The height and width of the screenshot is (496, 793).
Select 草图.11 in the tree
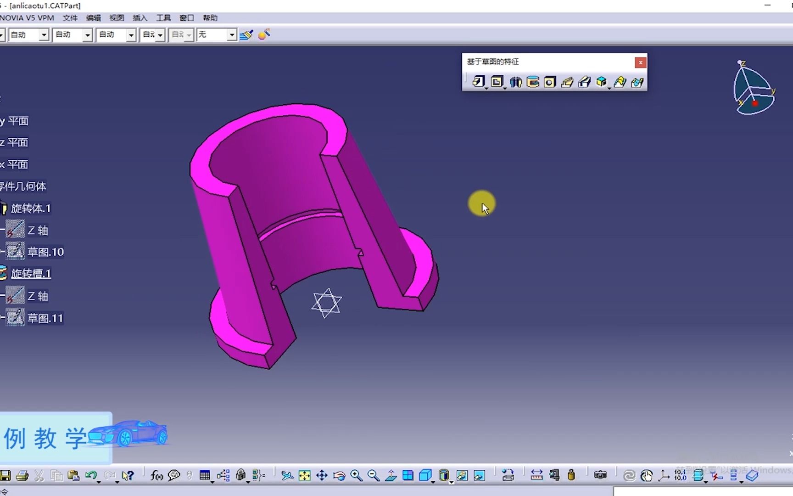point(45,318)
